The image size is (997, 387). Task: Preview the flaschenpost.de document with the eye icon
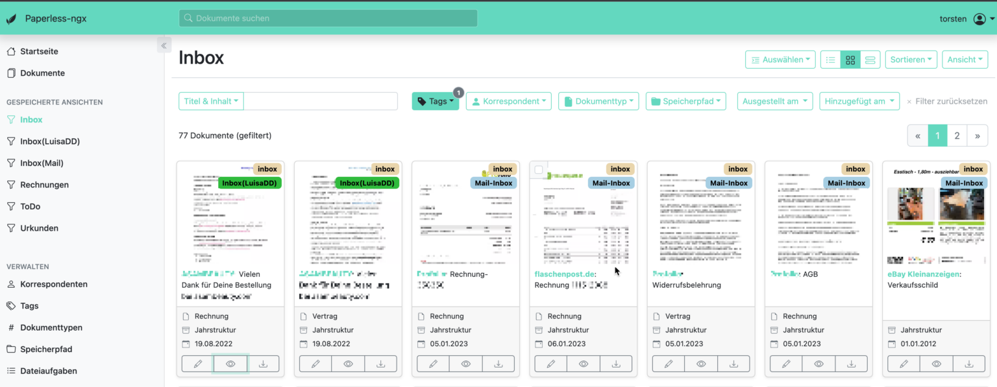[x=583, y=364]
